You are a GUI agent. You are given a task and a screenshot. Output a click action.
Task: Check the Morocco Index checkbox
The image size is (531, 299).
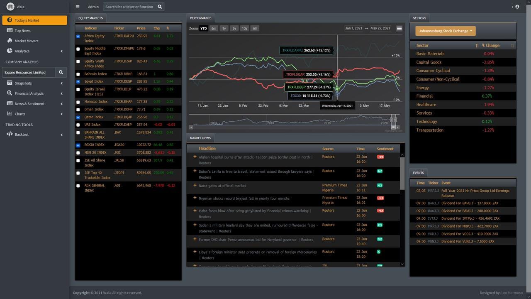coord(78,102)
